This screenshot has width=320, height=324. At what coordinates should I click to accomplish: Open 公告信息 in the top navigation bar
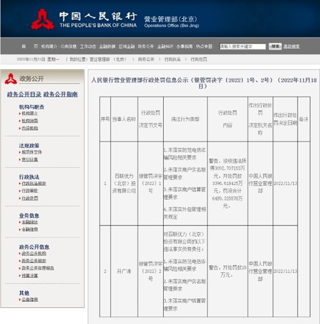(68, 46)
